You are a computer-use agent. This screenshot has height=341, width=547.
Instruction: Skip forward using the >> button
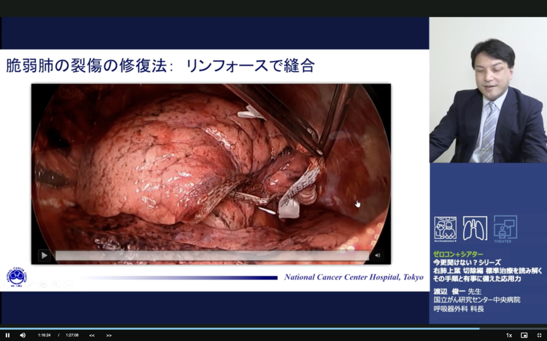pyautogui.click(x=109, y=335)
